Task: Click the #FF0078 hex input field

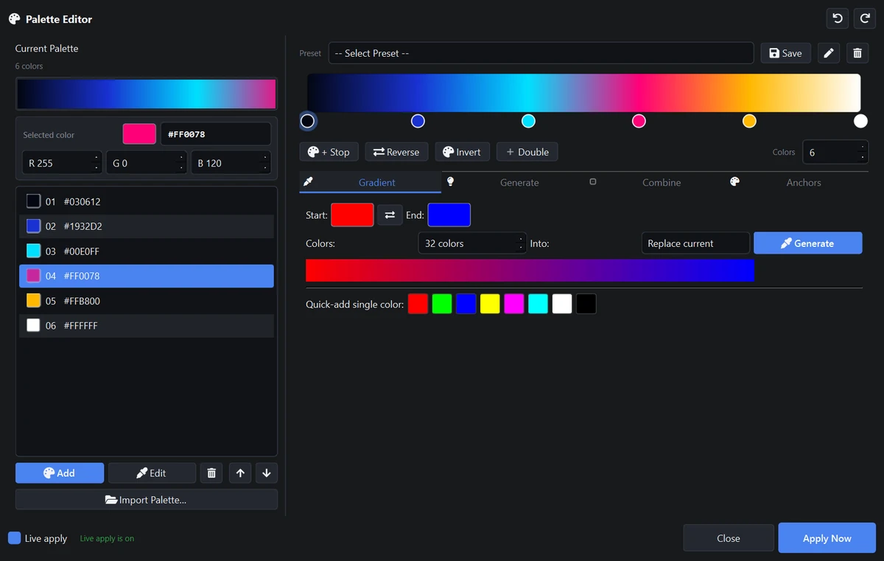Action: 216,134
